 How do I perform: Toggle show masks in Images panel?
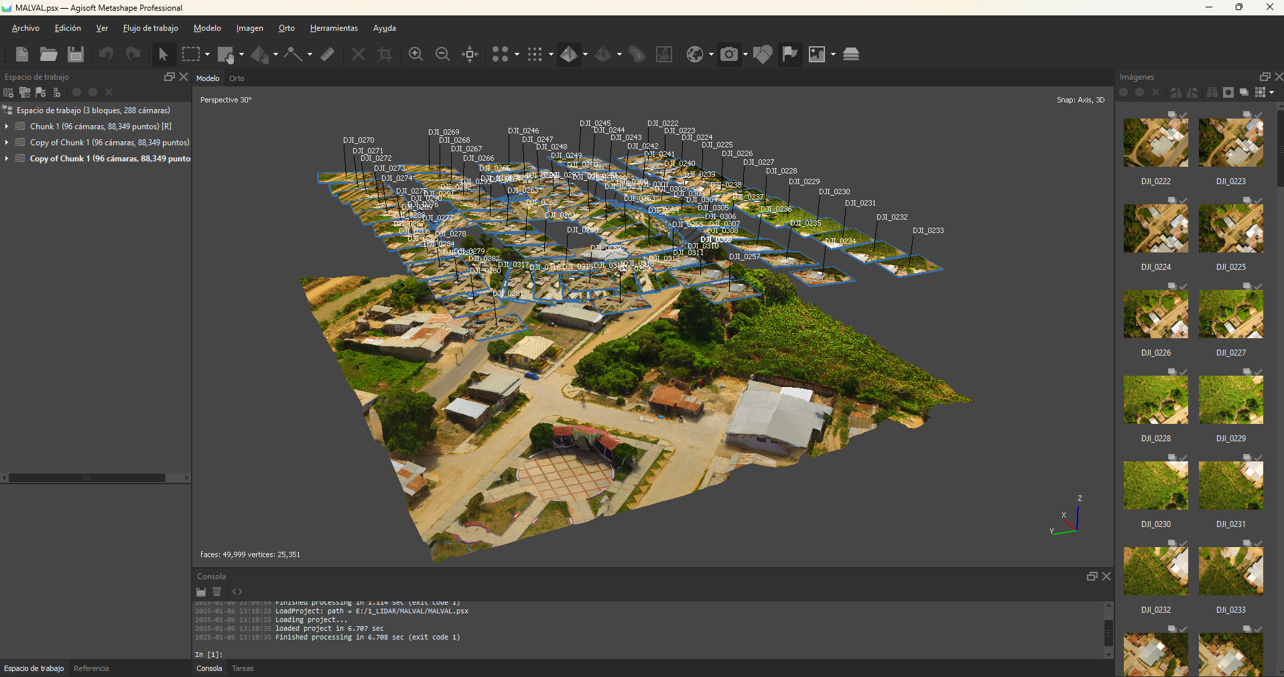pos(1228,92)
